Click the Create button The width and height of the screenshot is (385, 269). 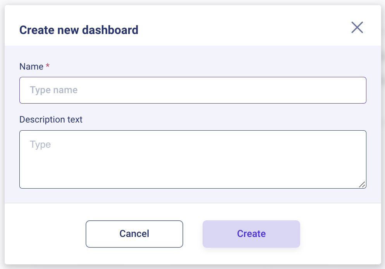pos(251,234)
